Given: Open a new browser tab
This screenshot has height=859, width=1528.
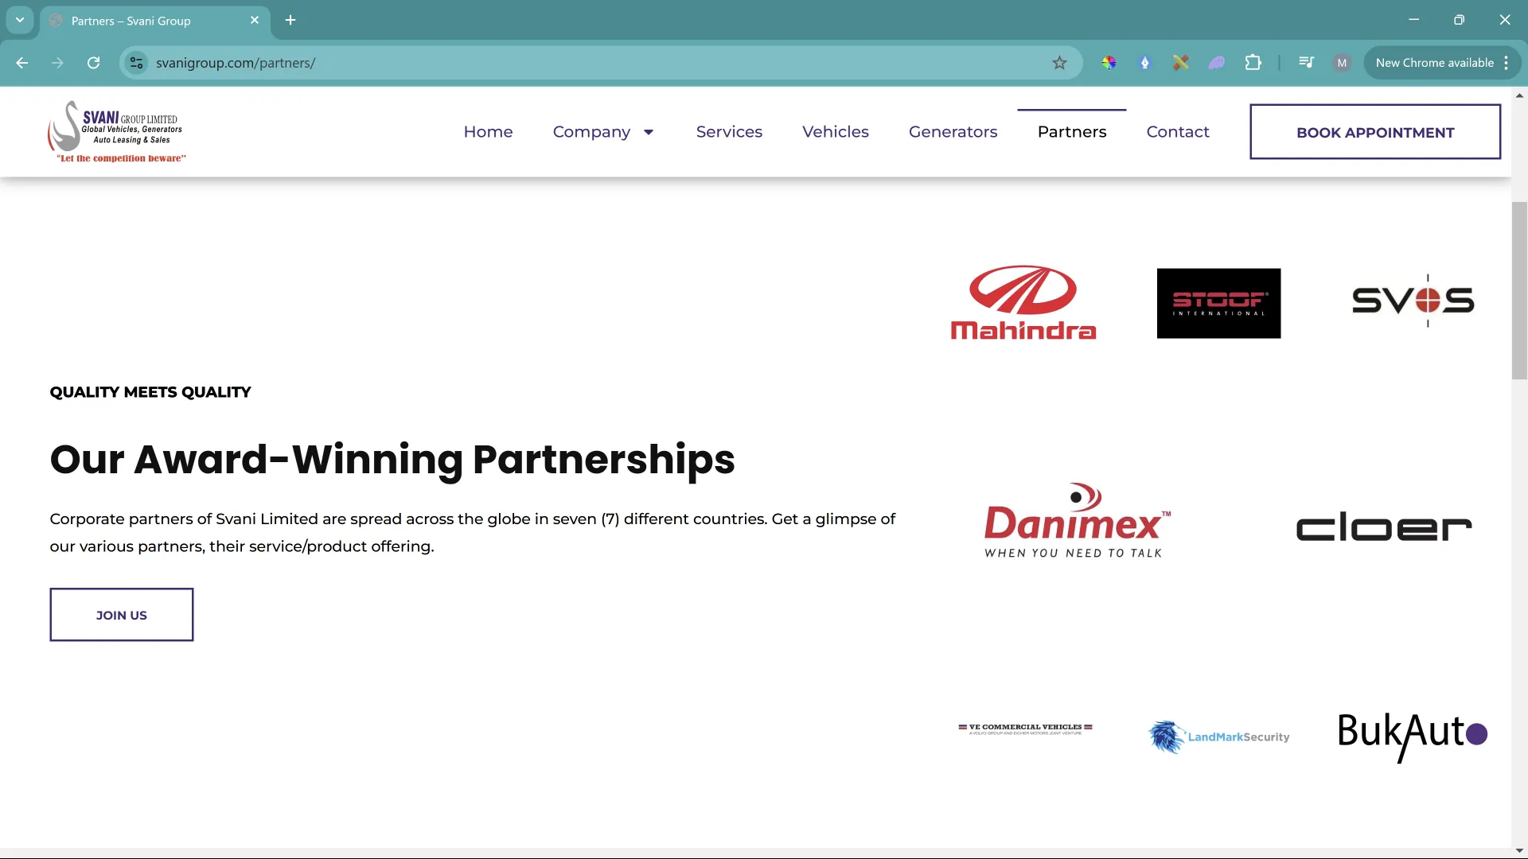Looking at the screenshot, I should coord(290,21).
